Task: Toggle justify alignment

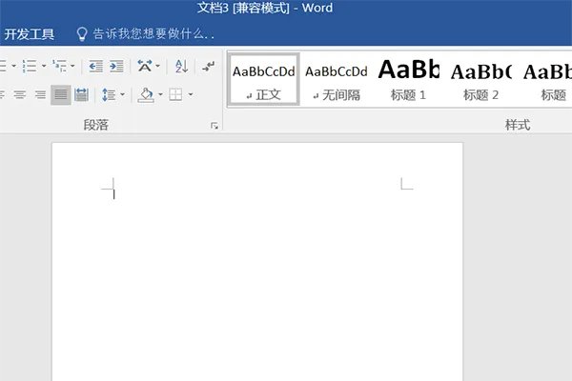Action: (x=61, y=95)
